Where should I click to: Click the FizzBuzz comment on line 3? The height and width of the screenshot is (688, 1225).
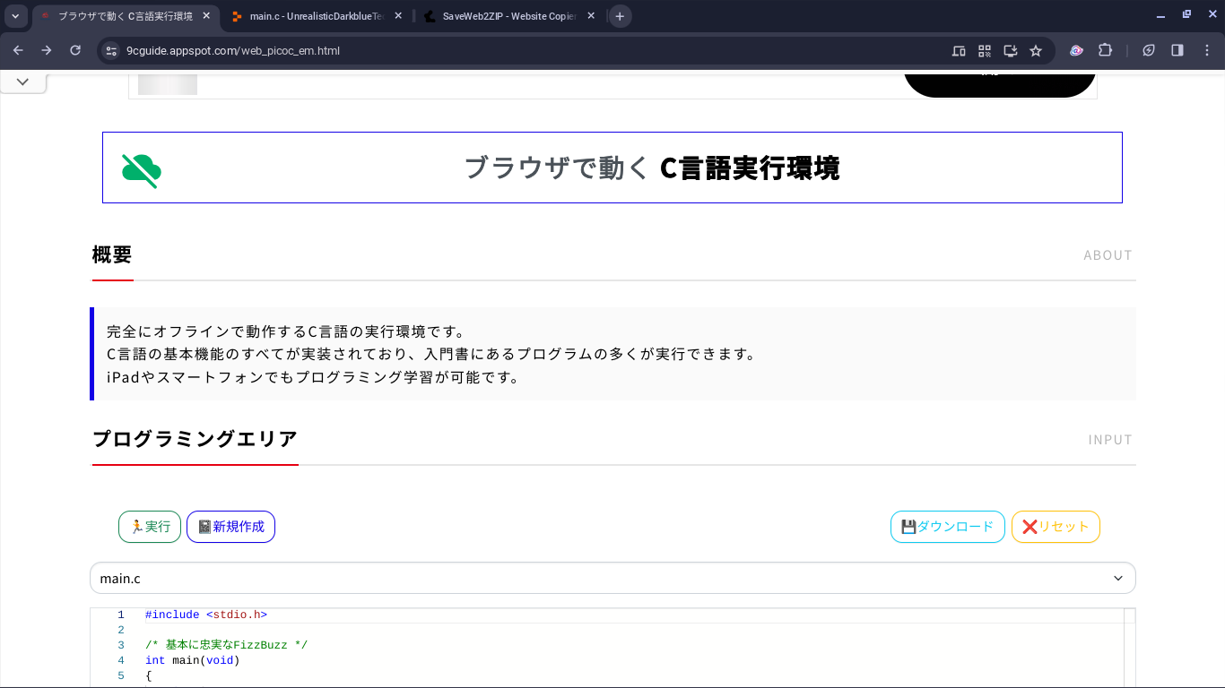coord(227,645)
